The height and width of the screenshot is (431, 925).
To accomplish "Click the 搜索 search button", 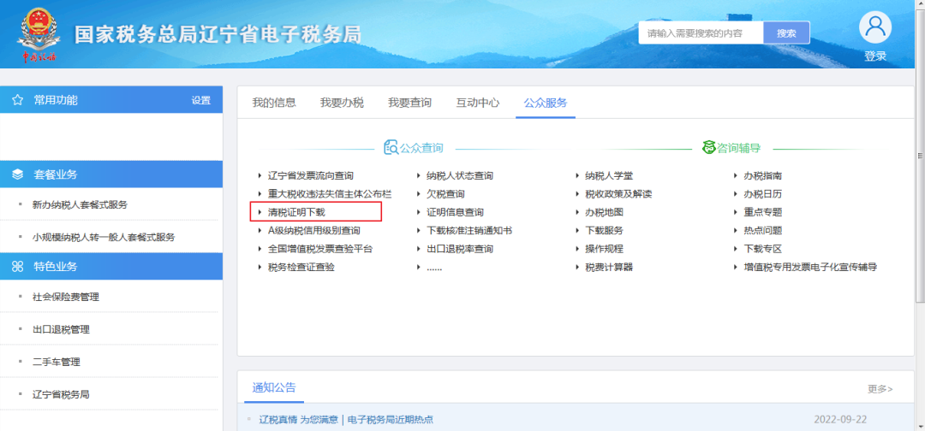I will [786, 33].
